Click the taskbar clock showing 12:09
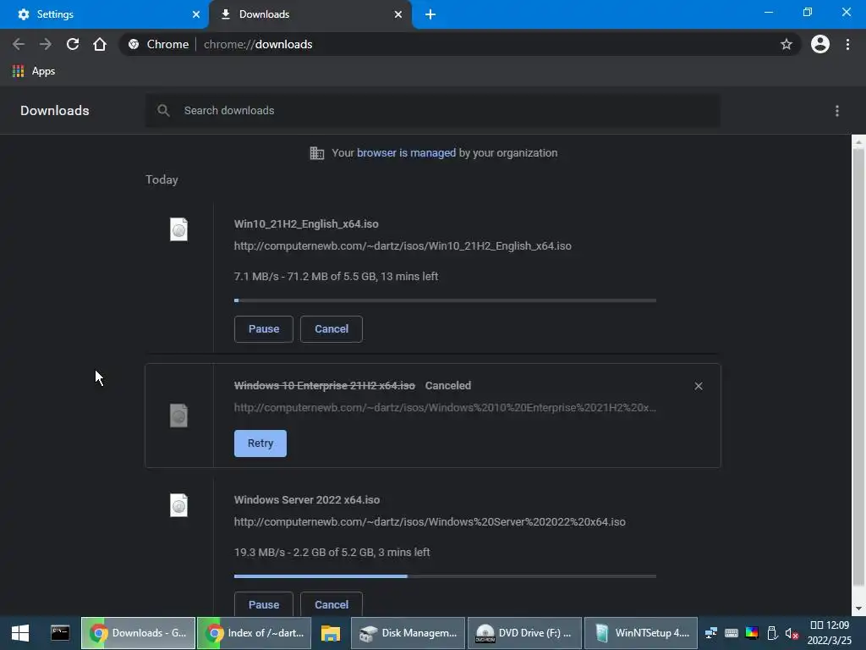Image resolution: width=866 pixels, height=650 pixels. 829,633
